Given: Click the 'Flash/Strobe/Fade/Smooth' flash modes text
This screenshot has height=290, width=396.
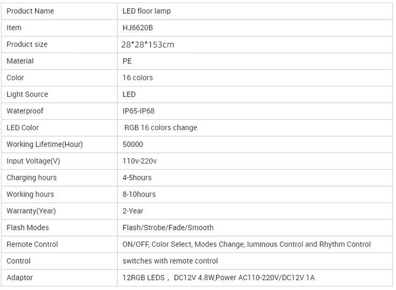Looking at the screenshot, I should tap(168, 228).
